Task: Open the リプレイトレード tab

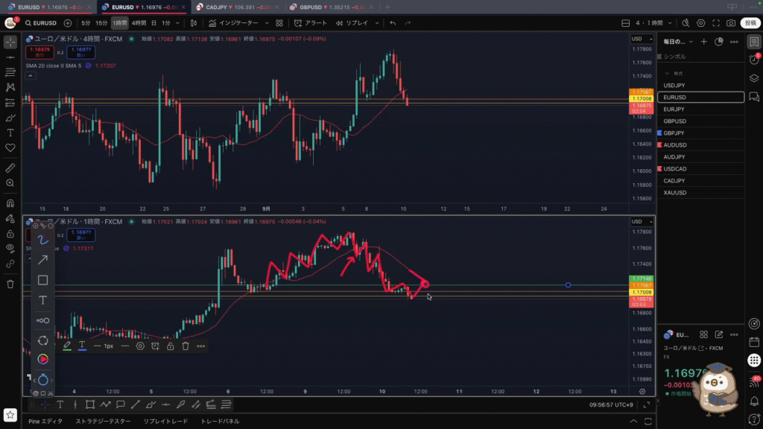Action: click(165, 422)
